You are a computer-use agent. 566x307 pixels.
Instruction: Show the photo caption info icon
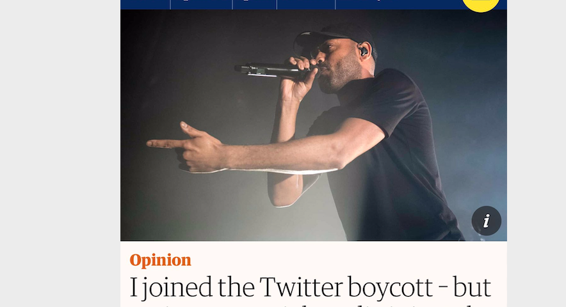(486, 221)
